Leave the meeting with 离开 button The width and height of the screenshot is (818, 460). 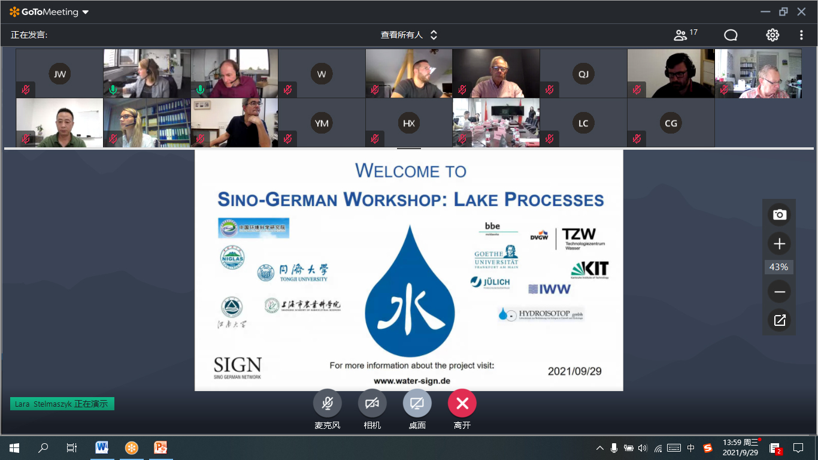(462, 403)
